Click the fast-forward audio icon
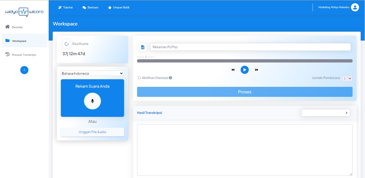Screen dimensions: 365x178 pyautogui.click(x=257, y=70)
